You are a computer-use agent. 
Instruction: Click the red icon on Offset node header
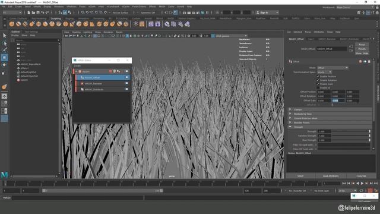[x=360, y=62]
